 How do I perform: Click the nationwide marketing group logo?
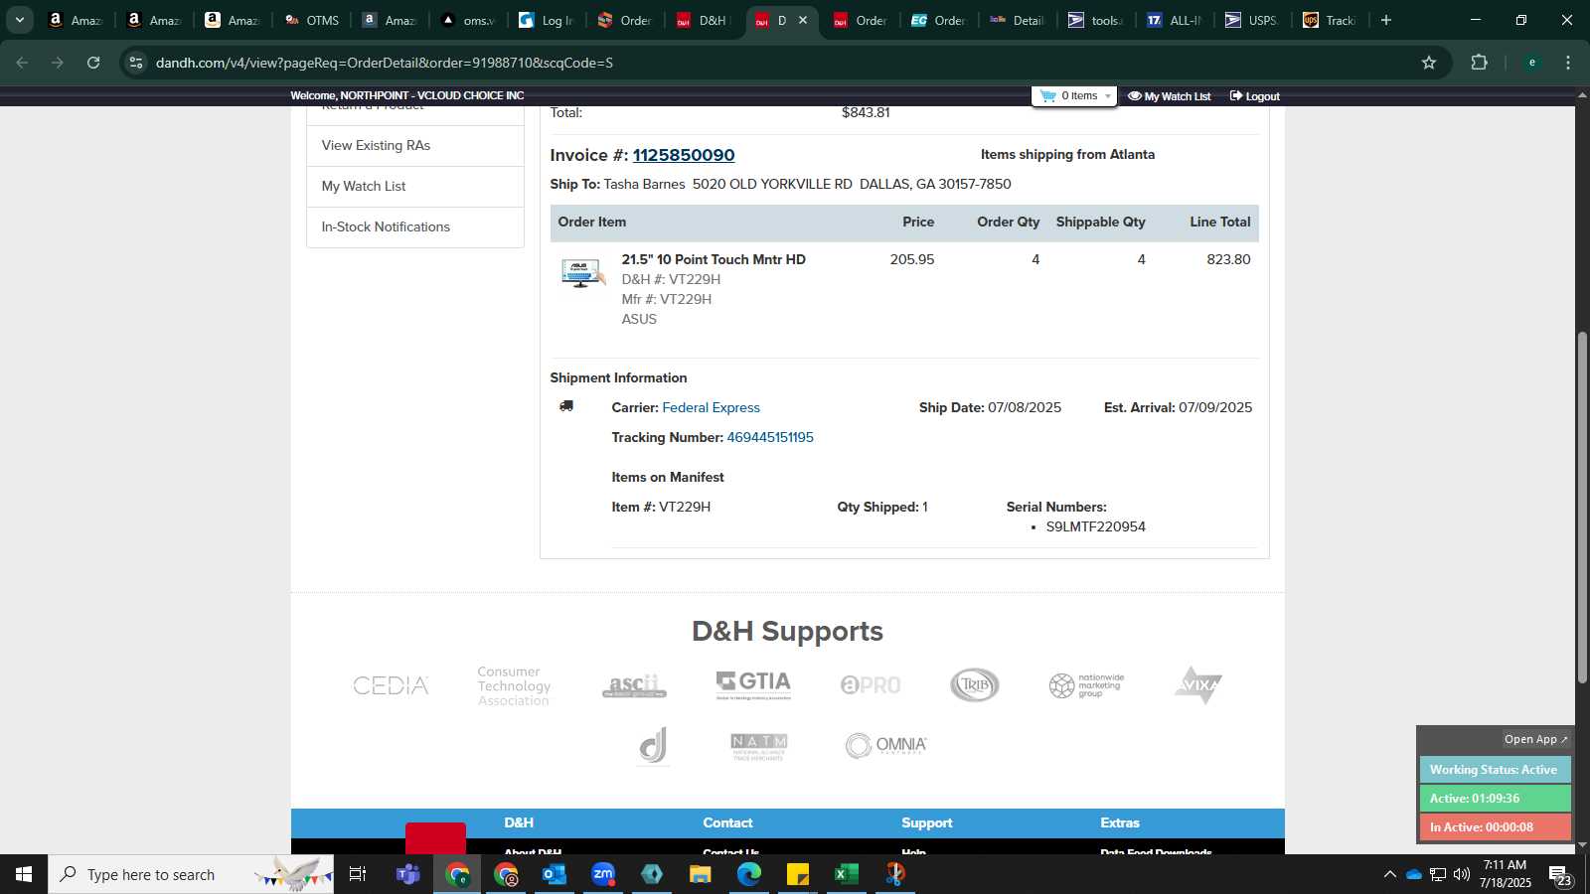(x=1087, y=685)
